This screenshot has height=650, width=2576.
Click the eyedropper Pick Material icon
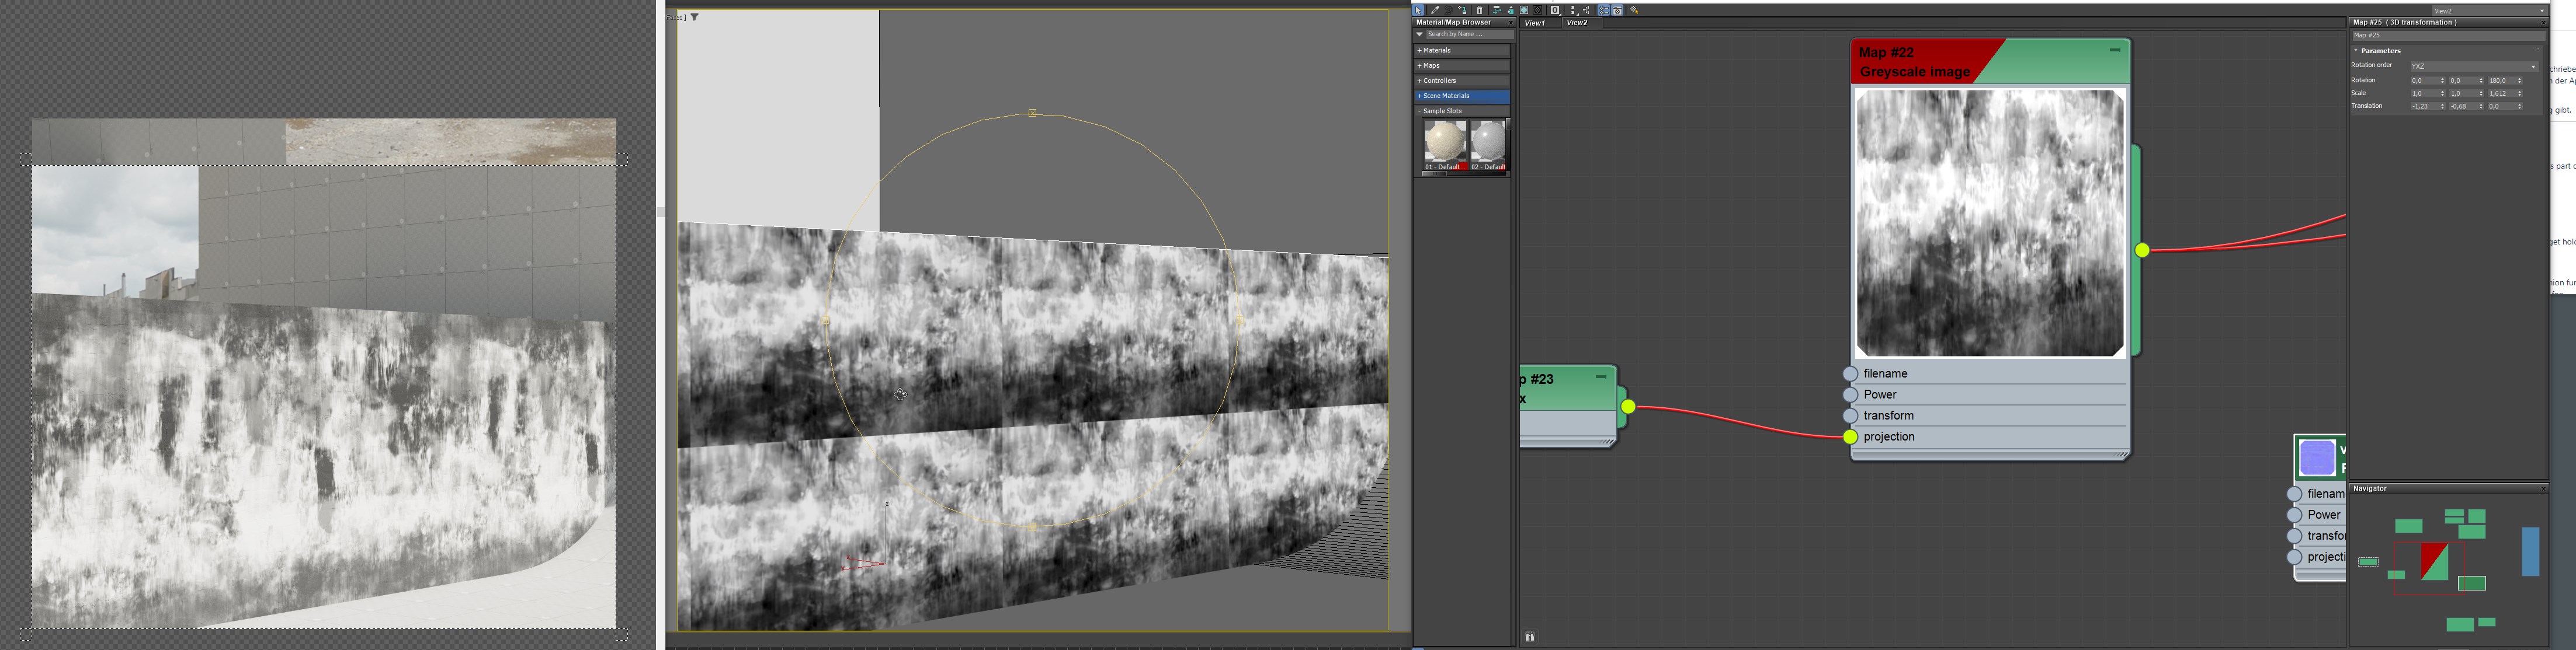[x=1436, y=10]
